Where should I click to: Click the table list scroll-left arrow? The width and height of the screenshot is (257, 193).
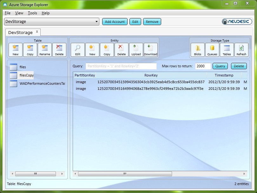[x=12, y=174]
